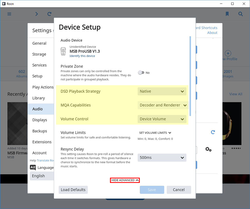Toggle the Private Zone switch
The height and width of the screenshot is (209, 250).
pos(141,73)
